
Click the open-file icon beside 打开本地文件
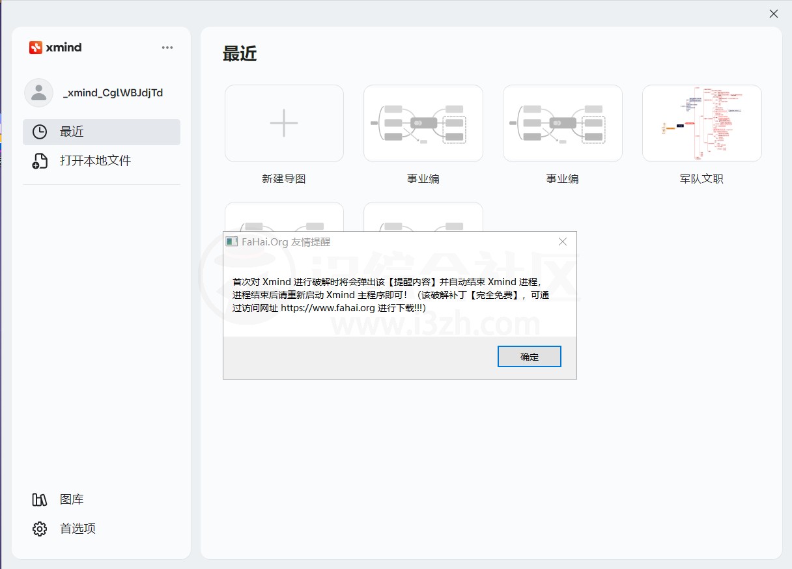(x=39, y=160)
